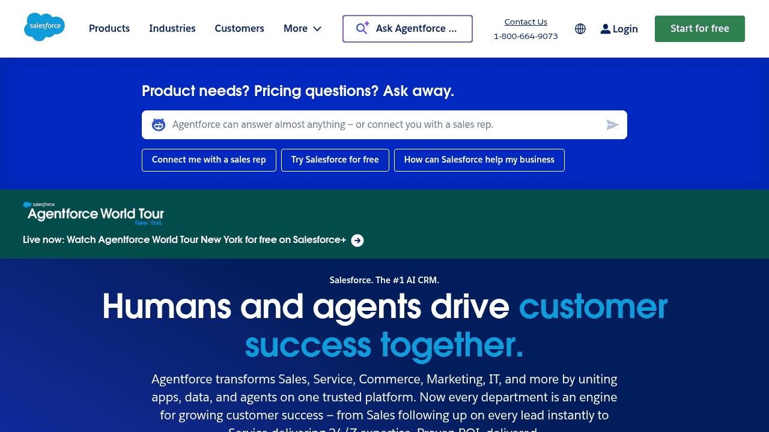This screenshot has height=432, width=769.
Task: Click the Login user icon
Action: [606, 29]
